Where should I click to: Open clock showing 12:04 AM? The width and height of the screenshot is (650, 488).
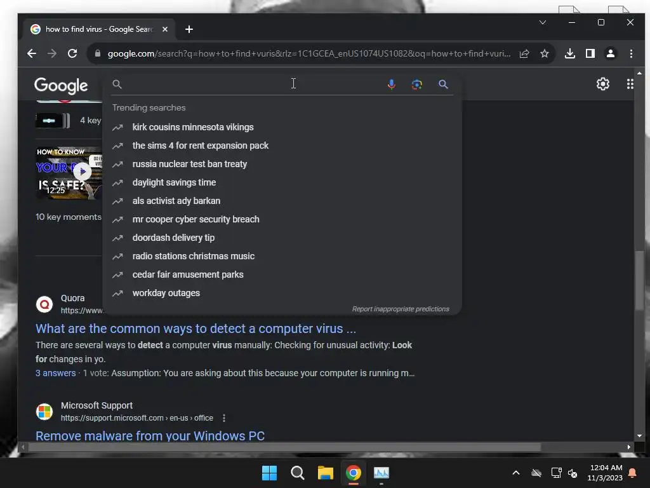(605, 473)
